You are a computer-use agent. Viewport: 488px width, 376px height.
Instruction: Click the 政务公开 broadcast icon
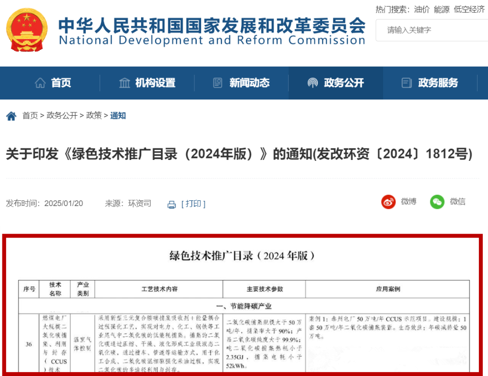(313, 83)
